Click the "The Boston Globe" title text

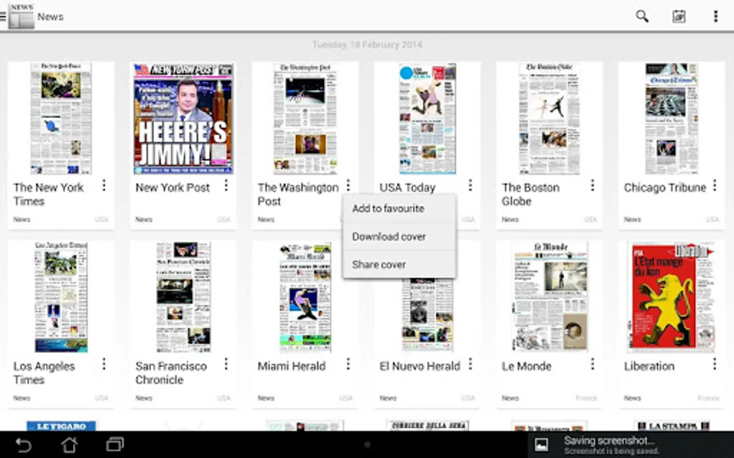[531, 194]
